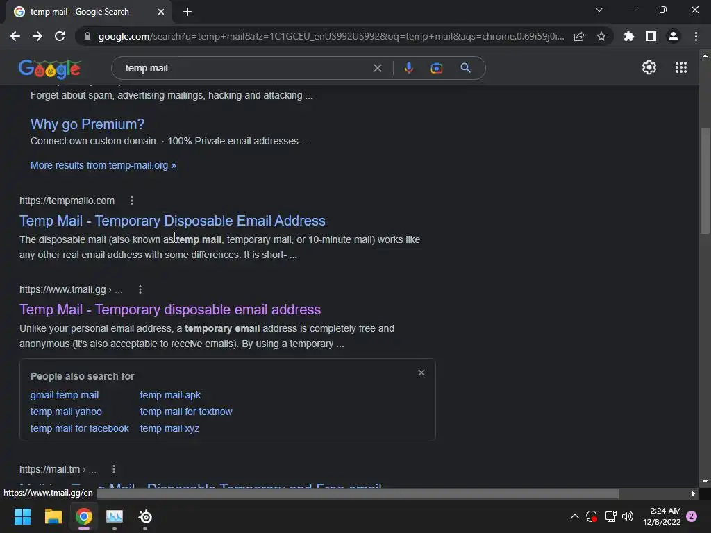Open a new tab
Viewport: 711px width, 533px height.
click(x=187, y=12)
